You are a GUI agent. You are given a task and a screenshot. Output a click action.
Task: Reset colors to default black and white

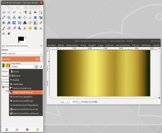tap(19, 42)
